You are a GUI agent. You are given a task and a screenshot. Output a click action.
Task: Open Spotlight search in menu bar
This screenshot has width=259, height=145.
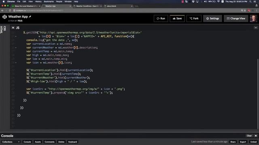pyautogui.click(x=251, y=2)
